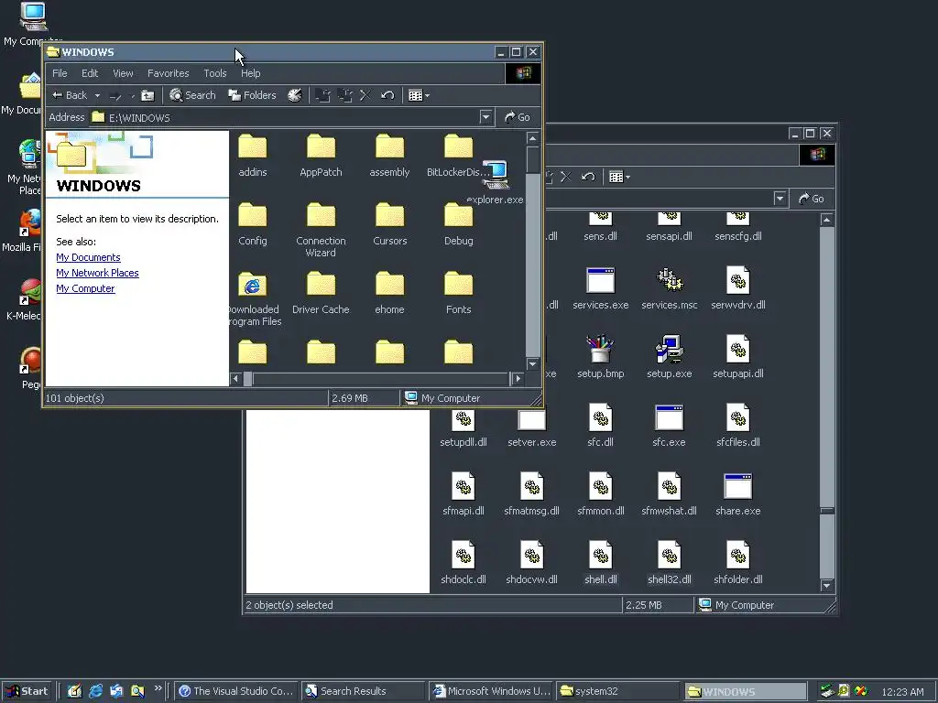Screen dimensions: 938x703
Task: Select setup.exe in system32 window
Action: pyautogui.click(x=670, y=358)
